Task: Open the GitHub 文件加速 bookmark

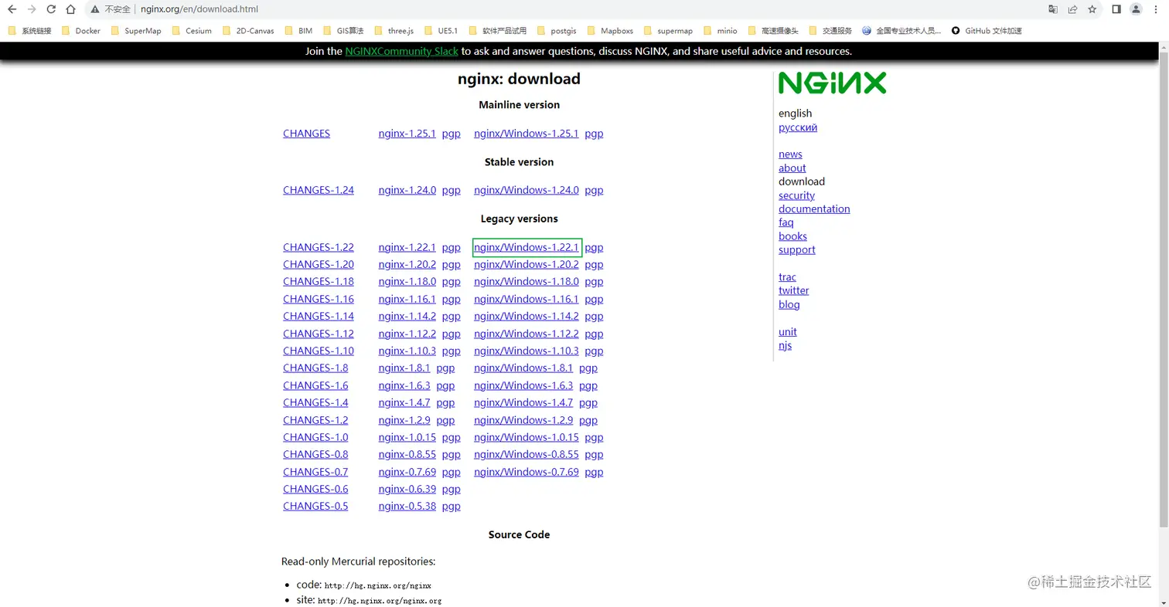Action: 987,31
